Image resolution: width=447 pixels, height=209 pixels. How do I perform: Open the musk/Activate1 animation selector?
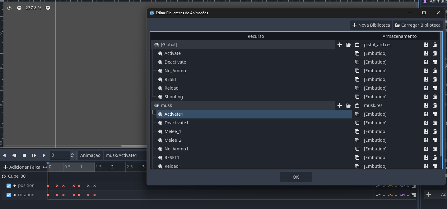(x=125, y=155)
